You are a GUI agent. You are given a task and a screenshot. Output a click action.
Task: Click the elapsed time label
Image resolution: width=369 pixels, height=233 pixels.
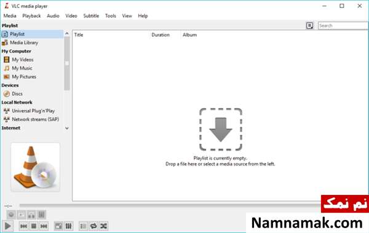(x=8, y=206)
